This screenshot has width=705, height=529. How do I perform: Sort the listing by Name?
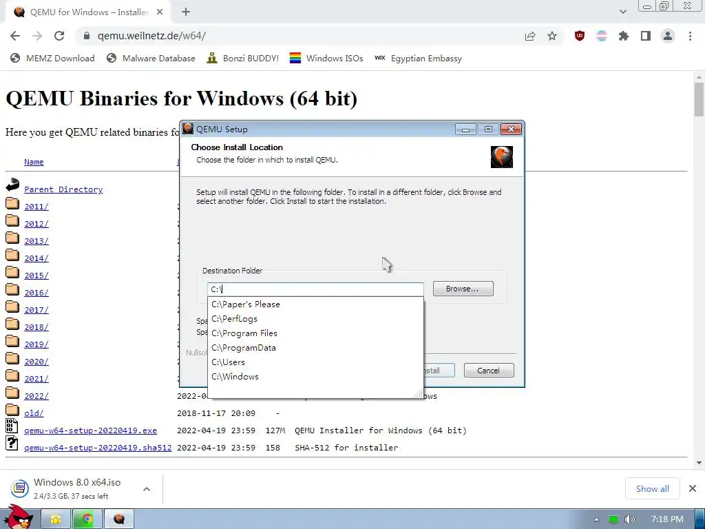pyautogui.click(x=34, y=162)
